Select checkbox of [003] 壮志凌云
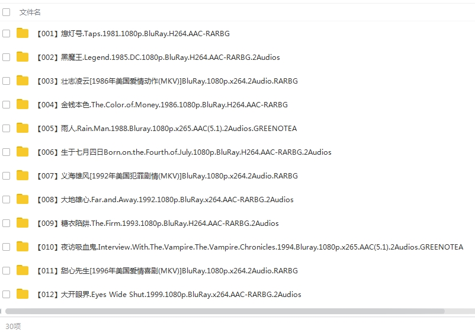 coord(6,81)
